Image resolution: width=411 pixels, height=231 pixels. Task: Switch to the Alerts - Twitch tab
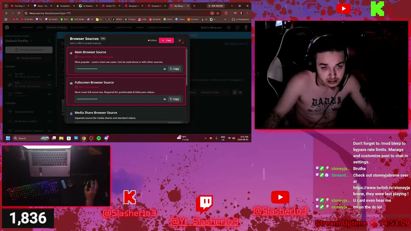pyautogui.click(x=42, y=6)
